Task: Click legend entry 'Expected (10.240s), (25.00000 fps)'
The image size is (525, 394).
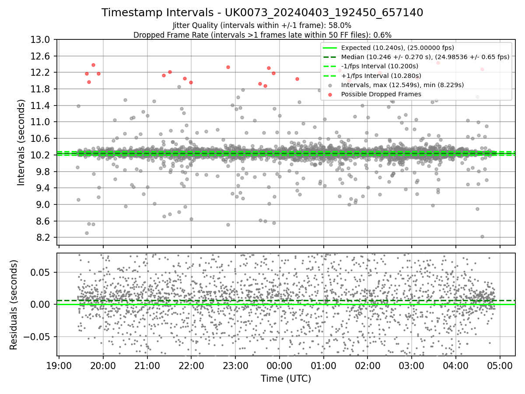Action: (397, 48)
